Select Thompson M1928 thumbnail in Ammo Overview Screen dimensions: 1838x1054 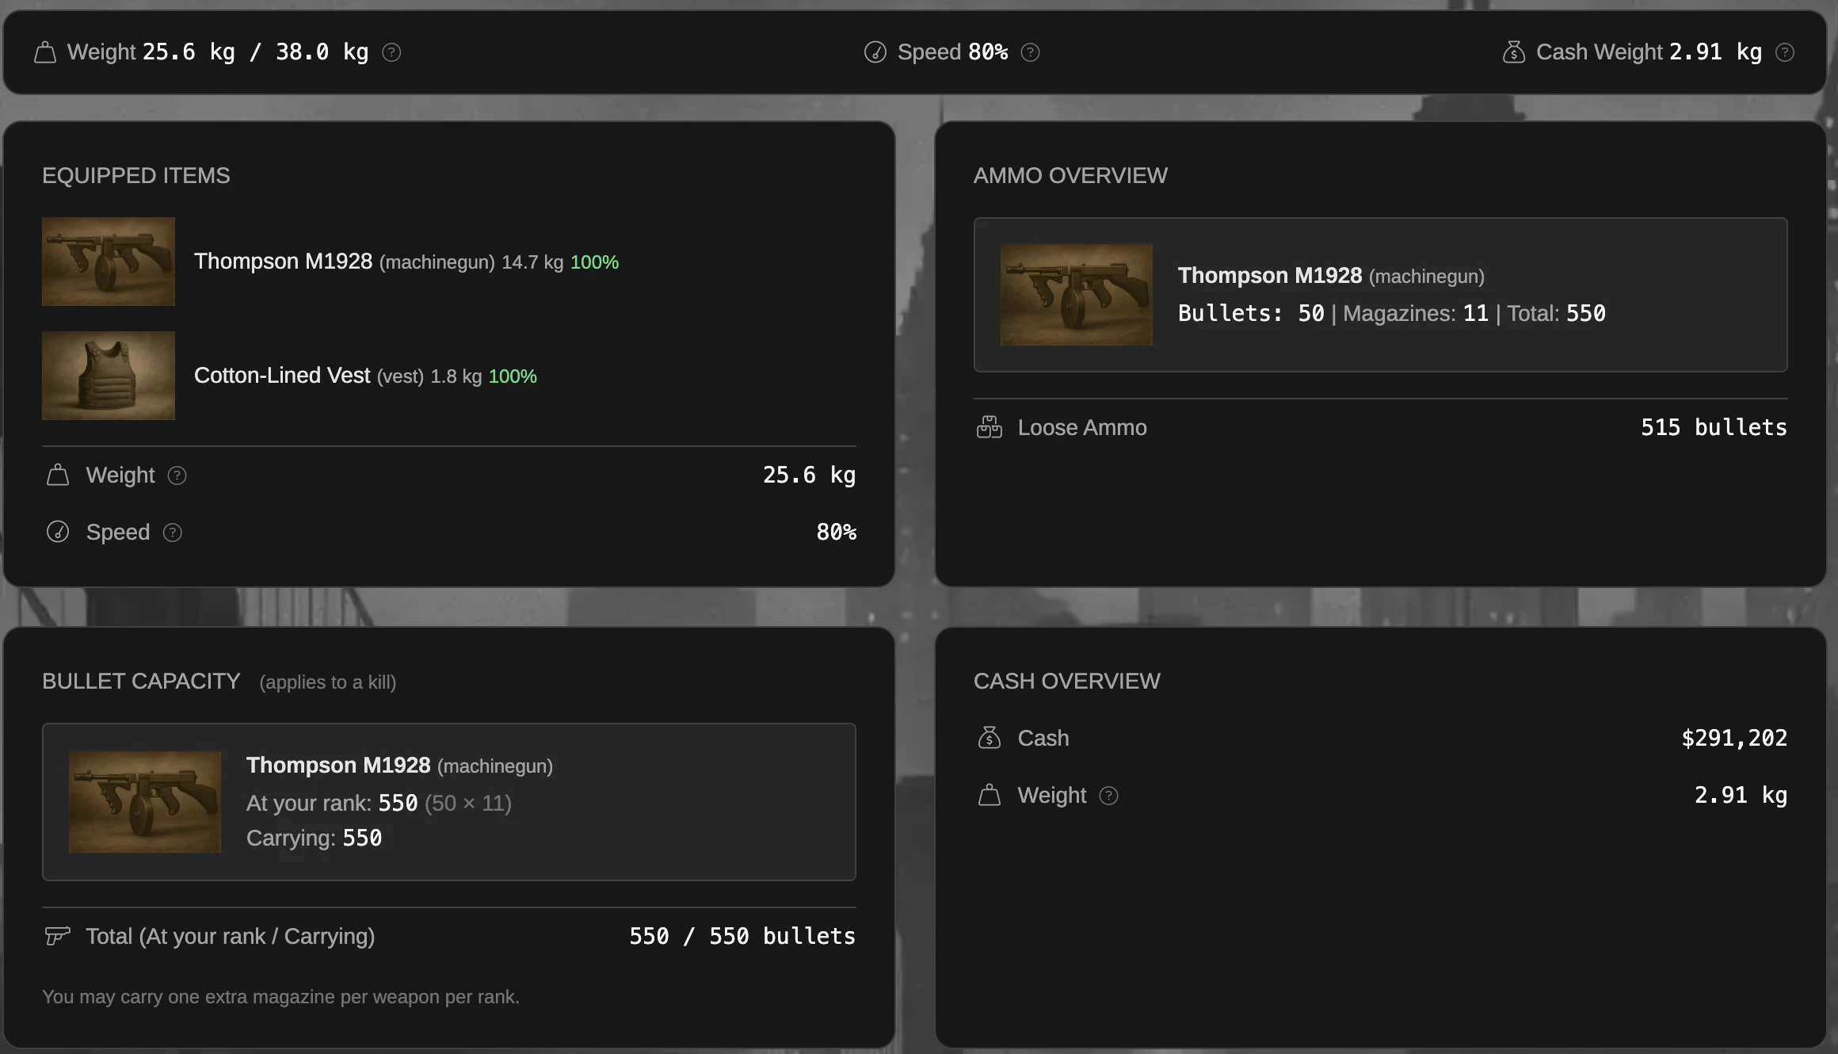tap(1076, 295)
